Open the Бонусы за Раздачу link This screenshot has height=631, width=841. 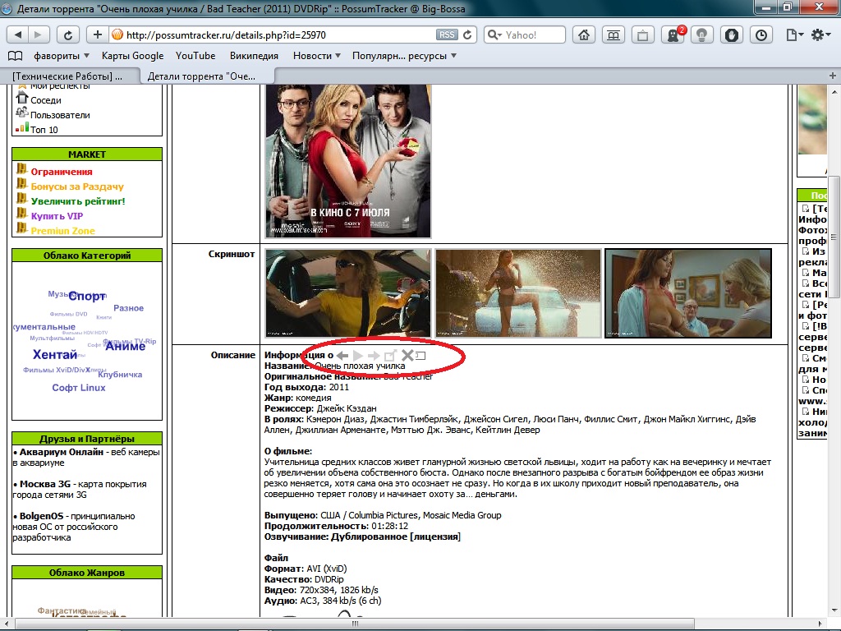(x=77, y=187)
